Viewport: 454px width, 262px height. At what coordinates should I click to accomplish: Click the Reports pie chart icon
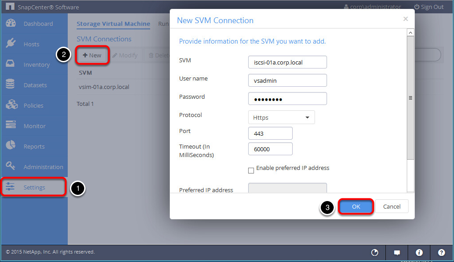pyautogui.click(x=10, y=145)
